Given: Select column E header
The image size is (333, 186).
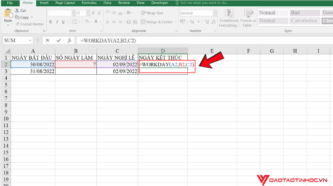Looking at the screenshot, I should (212, 51).
